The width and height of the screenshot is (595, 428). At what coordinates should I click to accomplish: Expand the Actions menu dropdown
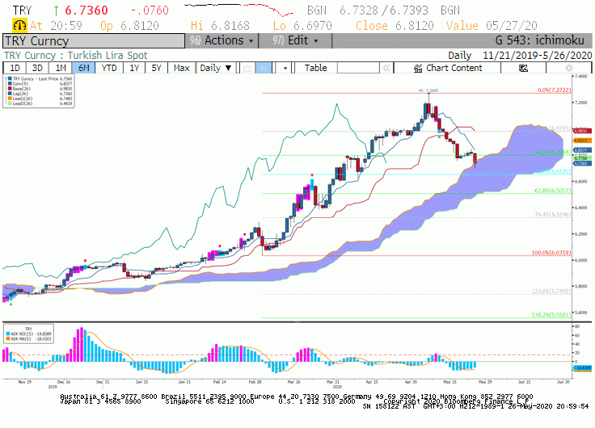222,40
